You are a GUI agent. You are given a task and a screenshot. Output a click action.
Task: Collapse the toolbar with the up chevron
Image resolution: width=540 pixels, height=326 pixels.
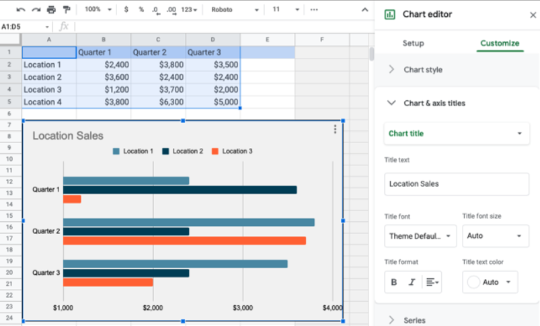coord(364,10)
